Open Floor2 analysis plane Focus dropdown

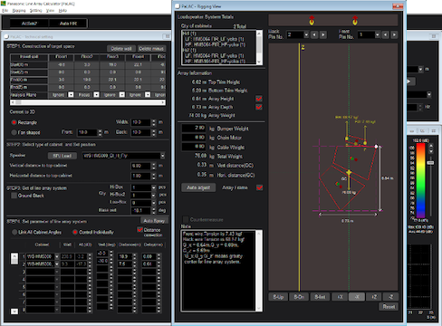click(x=96, y=94)
